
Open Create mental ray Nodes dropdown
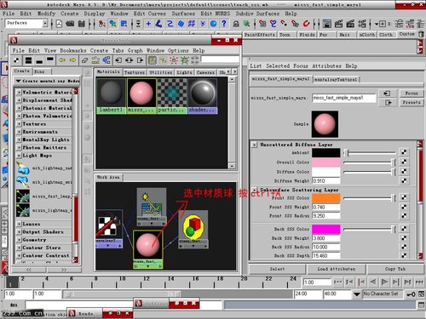(x=47, y=81)
